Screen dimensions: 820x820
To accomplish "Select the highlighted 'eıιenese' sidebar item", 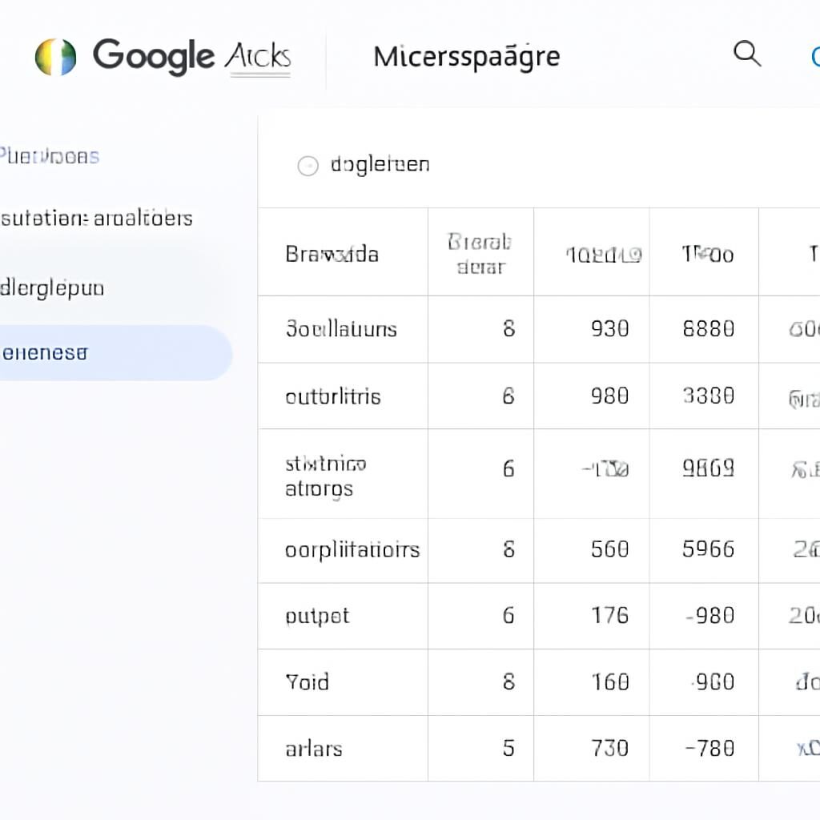I will [115, 353].
